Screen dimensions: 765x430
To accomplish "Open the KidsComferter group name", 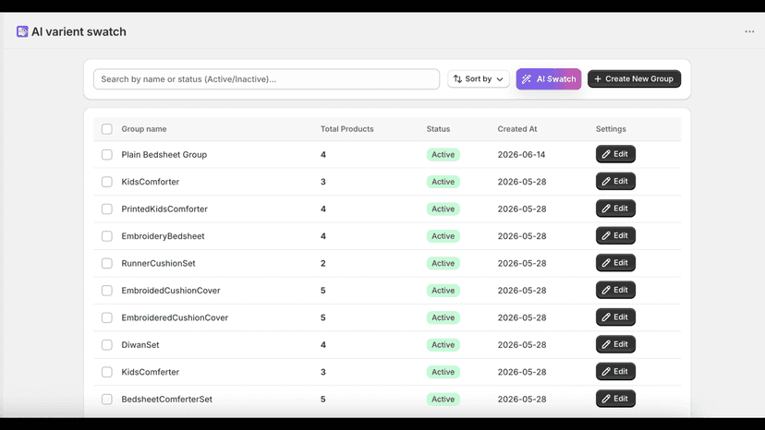I will pyautogui.click(x=151, y=372).
